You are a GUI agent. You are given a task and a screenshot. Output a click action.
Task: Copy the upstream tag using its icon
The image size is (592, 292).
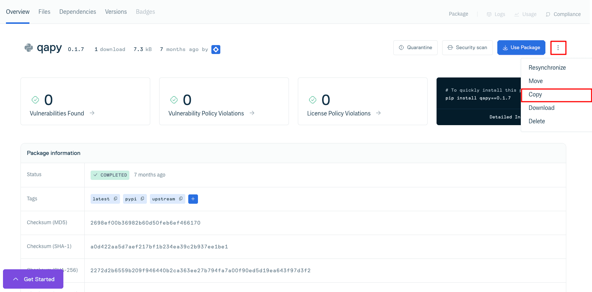pyautogui.click(x=181, y=199)
